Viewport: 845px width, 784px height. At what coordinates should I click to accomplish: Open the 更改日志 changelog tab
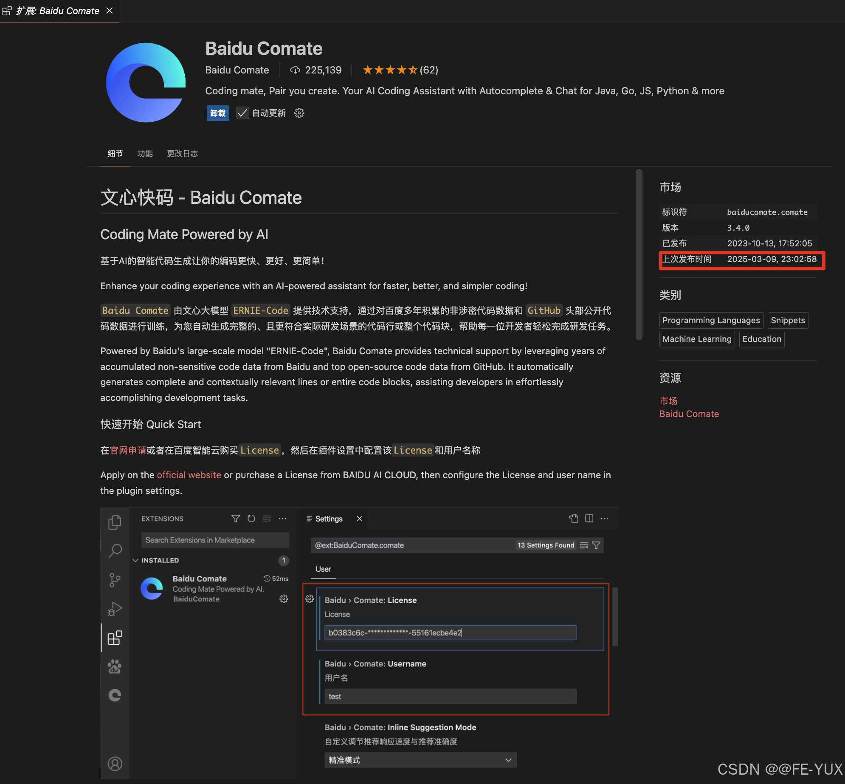coord(182,153)
